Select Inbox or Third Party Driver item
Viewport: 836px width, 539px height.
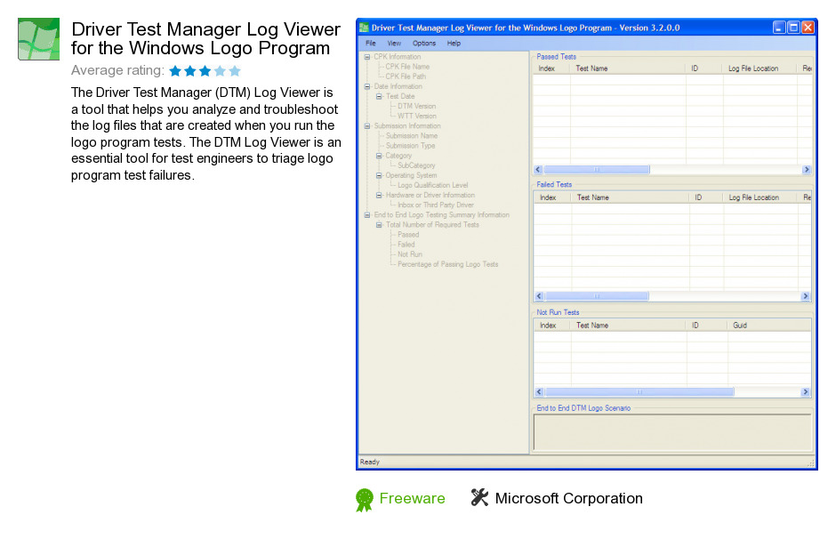click(x=436, y=205)
